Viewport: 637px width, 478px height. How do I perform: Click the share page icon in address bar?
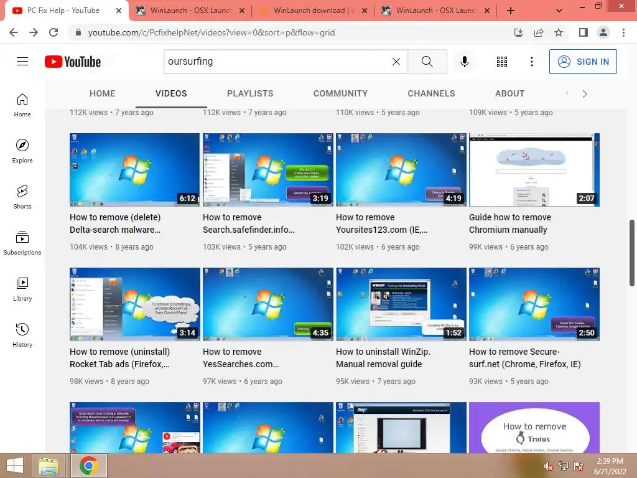pyautogui.click(x=539, y=32)
